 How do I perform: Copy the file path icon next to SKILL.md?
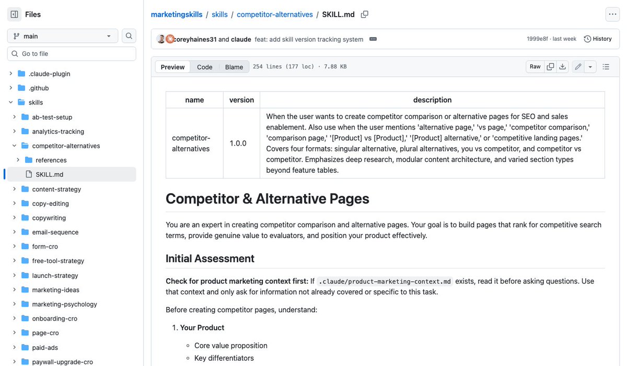tap(365, 15)
